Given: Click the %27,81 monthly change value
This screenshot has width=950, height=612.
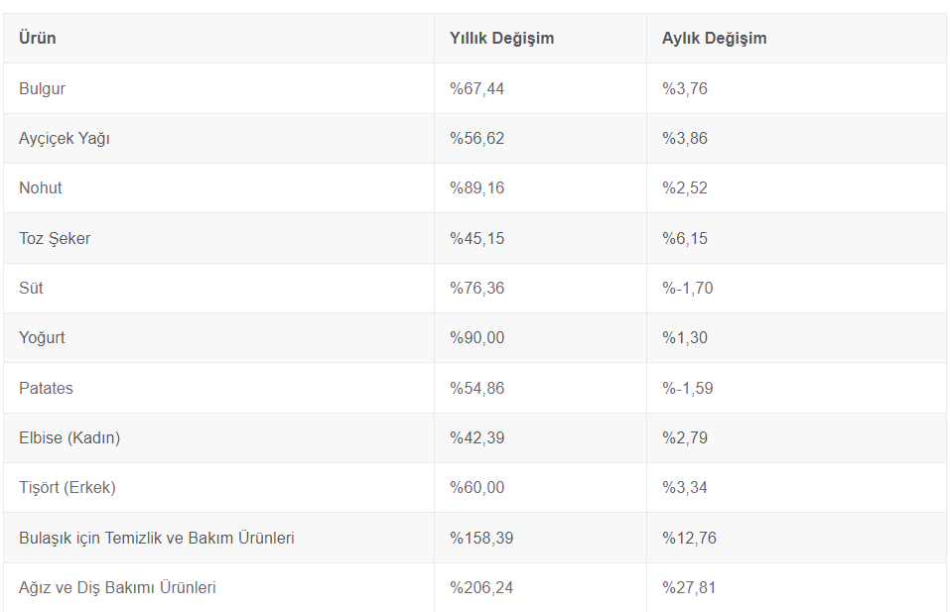Looking at the screenshot, I should [x=689, y=587].
